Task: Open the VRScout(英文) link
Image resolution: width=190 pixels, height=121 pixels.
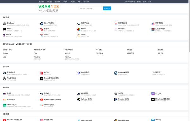Action: [x=49, y=105]
